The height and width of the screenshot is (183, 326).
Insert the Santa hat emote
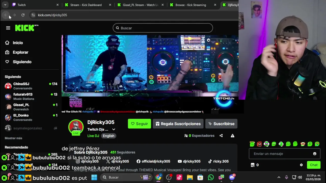pyautogui.click(x=303, y=144)
